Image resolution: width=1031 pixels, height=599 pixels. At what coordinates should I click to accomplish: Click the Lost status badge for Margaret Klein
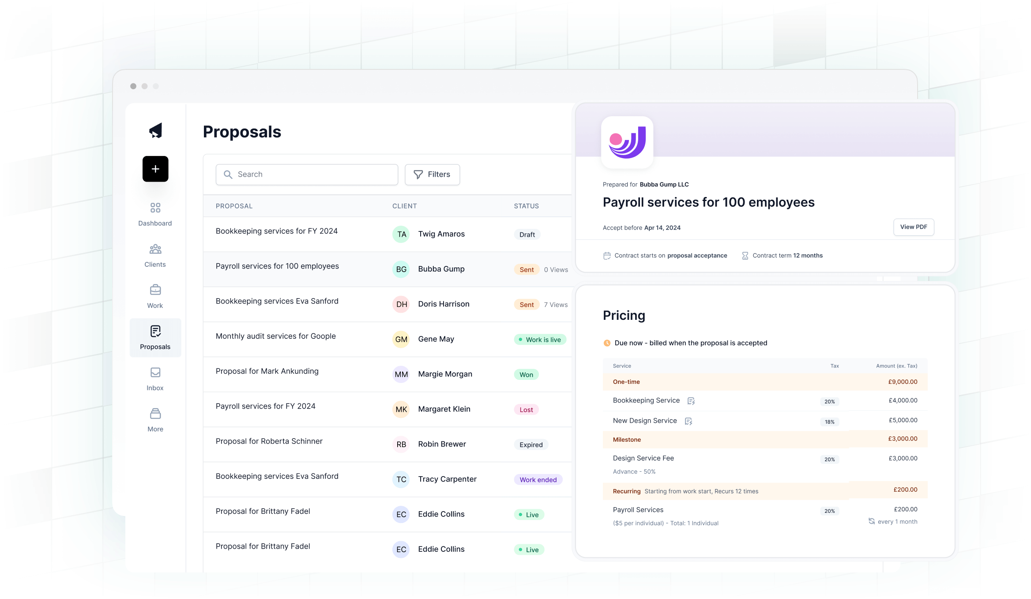pos(526,410)
